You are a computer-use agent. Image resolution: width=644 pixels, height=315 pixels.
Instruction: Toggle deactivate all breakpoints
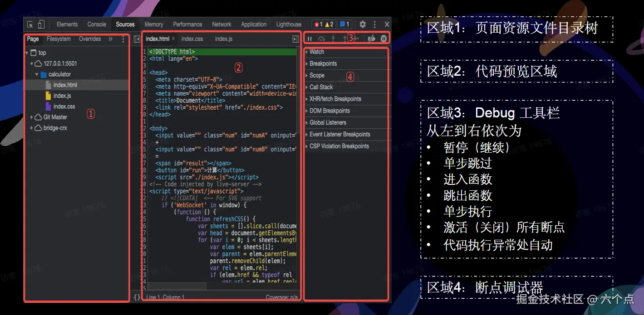[372, 39]
